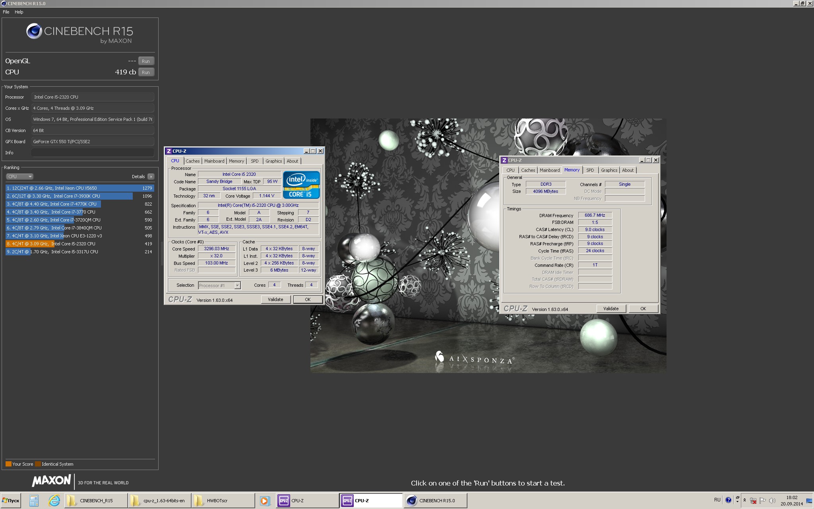Switch to CPU tab in the Memory CPU-Z window

pos(510,170)
